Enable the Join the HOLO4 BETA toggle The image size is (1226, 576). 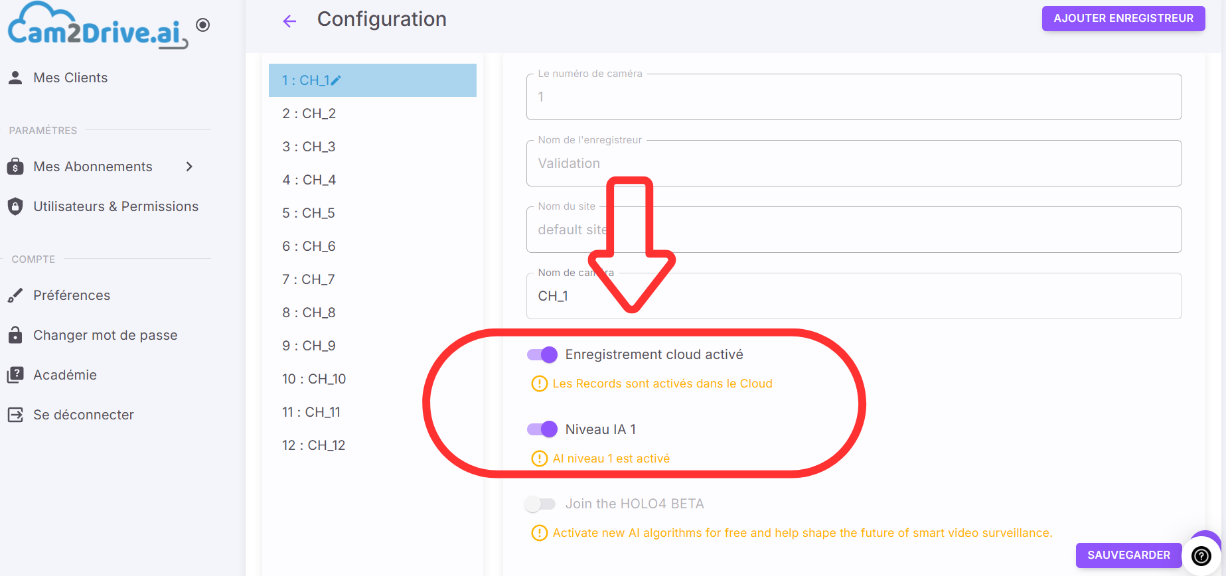pyautogui.click(x=540, y=504)
